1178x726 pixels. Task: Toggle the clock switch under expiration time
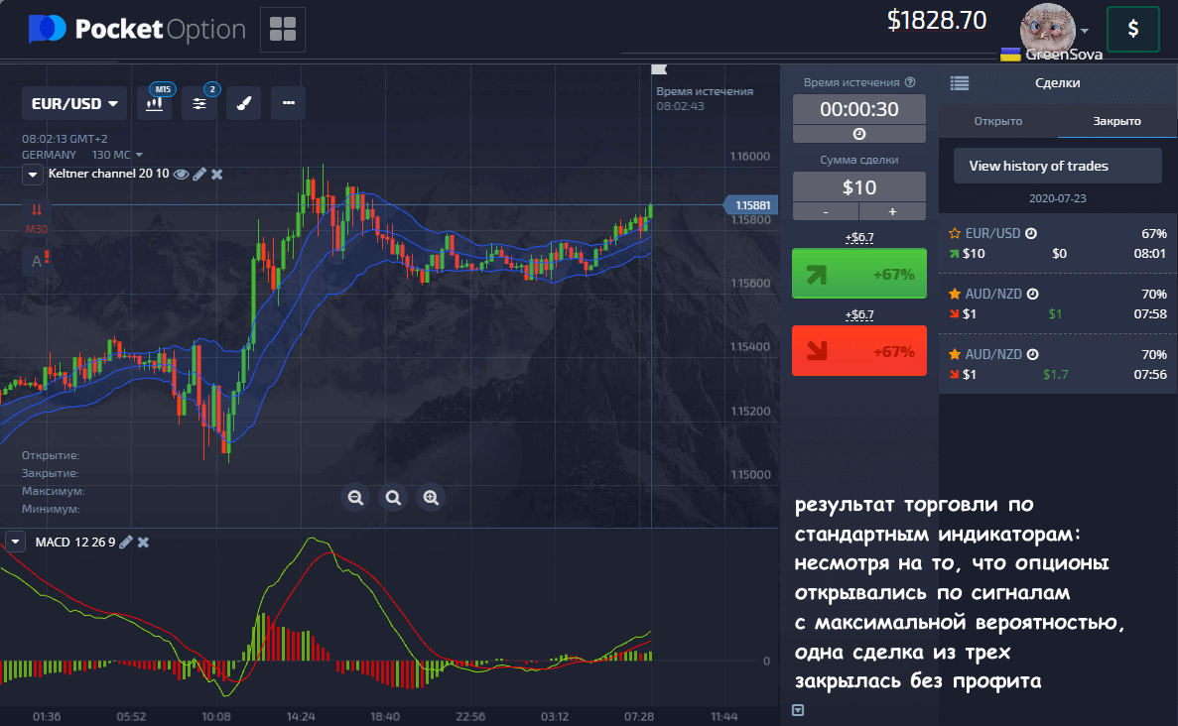858,134
